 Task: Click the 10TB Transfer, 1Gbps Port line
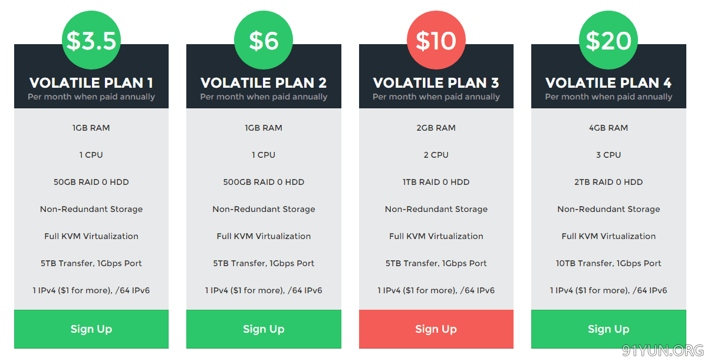point(608,263)
